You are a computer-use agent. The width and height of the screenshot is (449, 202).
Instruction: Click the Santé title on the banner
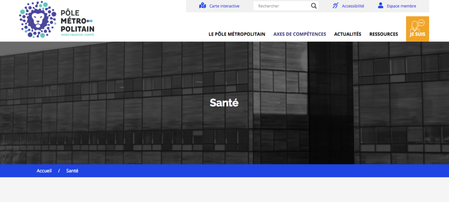[x=224, y=103]
